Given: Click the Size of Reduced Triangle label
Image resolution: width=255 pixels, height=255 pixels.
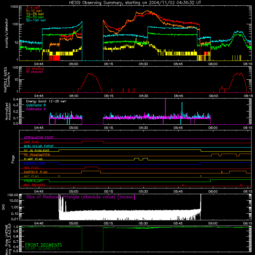Looking at the screenshot, I should point(81,197).
